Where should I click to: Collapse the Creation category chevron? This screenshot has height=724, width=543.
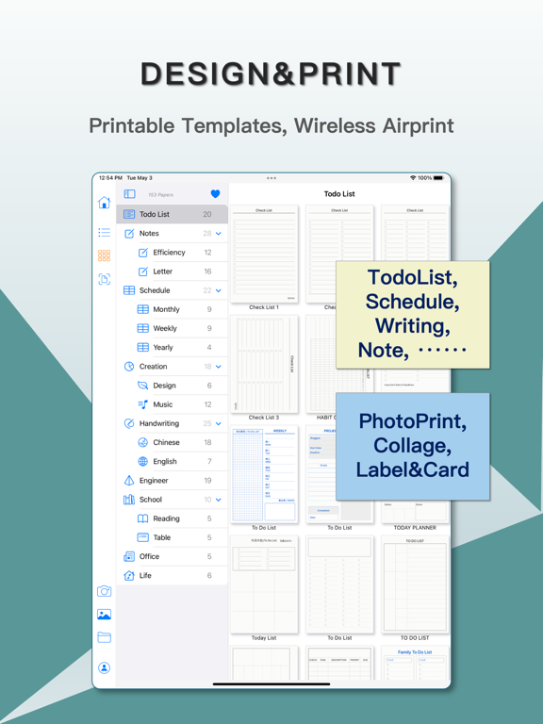tap(219, 367)
